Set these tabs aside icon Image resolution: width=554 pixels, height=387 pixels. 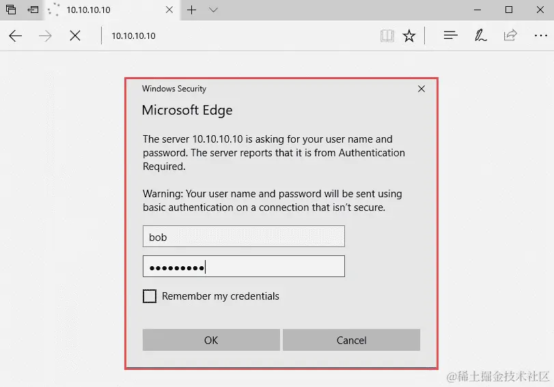[33, 10]
